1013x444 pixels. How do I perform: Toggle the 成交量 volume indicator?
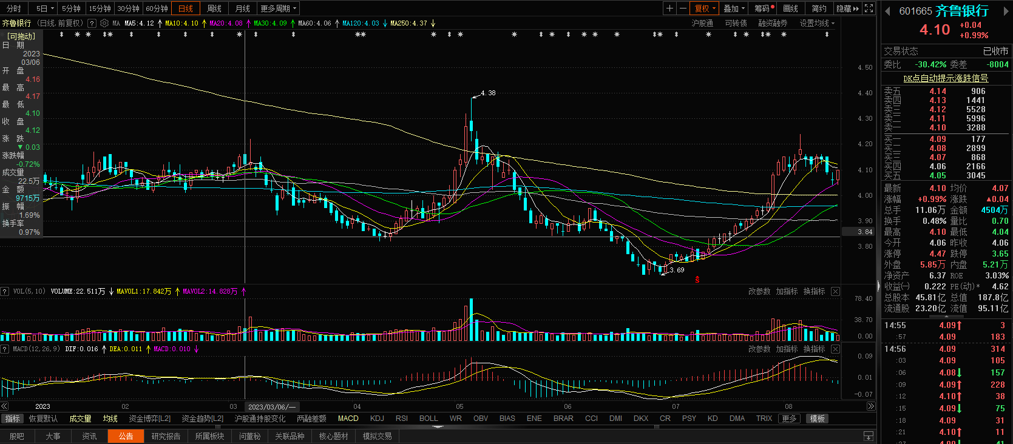[80, 419]
